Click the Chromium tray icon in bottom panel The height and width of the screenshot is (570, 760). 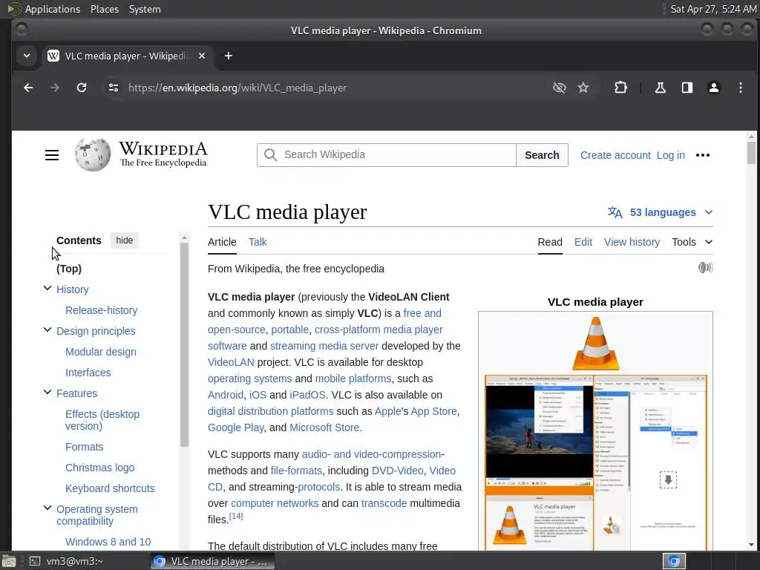click(x=674, y=561)
